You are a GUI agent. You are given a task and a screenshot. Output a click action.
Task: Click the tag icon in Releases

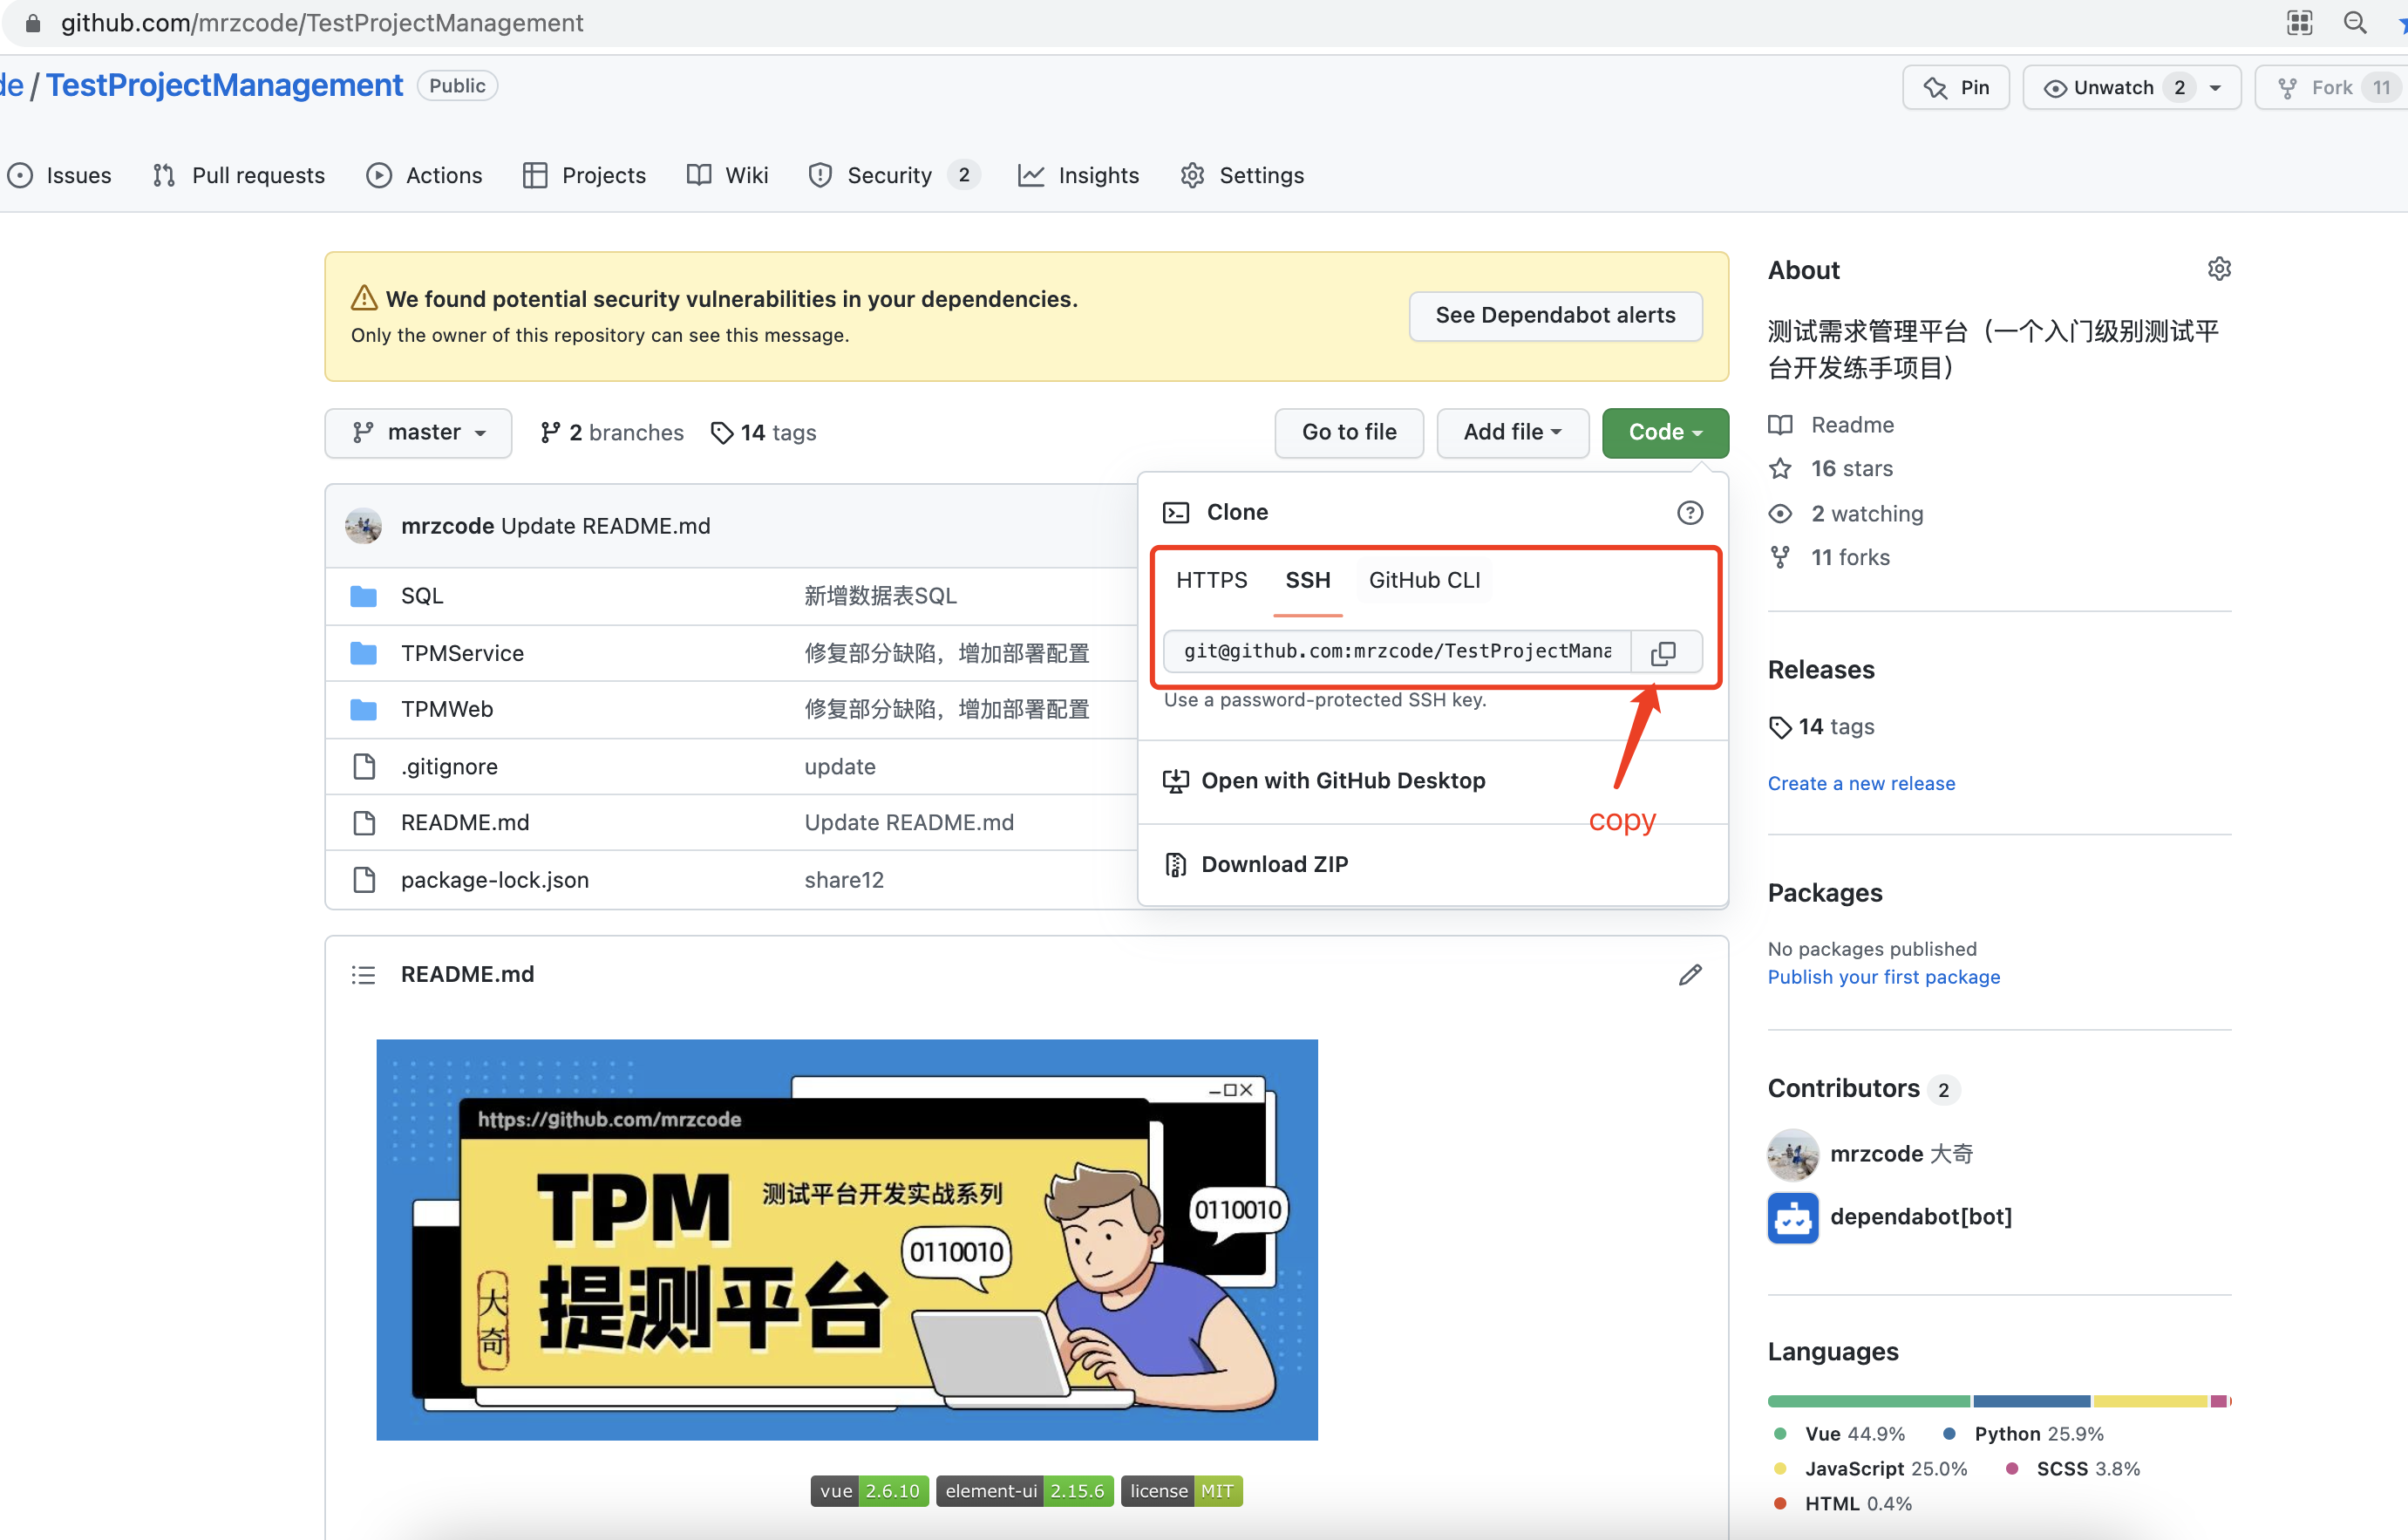[x=1780, y=727]
